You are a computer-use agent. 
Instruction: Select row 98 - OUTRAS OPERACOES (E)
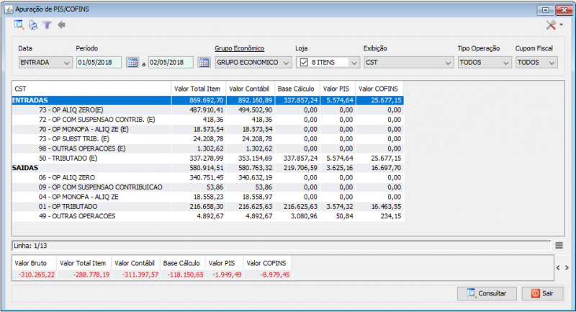[x=208, y=148]
